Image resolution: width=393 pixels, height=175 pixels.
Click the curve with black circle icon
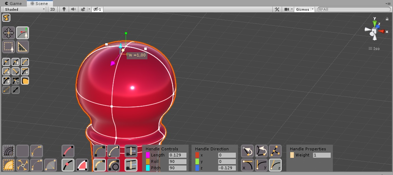[x=113, y=165]
